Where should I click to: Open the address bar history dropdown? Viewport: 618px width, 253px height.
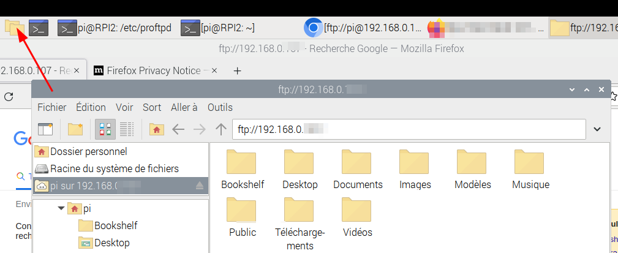[597, 129]
